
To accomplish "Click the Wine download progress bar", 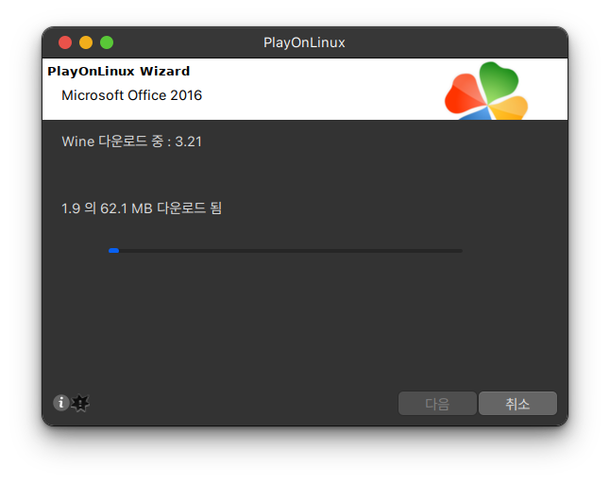I will point(285,251).
